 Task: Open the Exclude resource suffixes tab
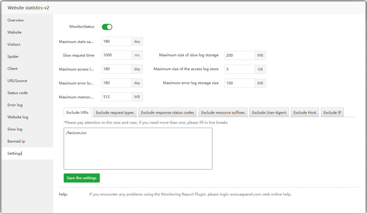point(223,113)
